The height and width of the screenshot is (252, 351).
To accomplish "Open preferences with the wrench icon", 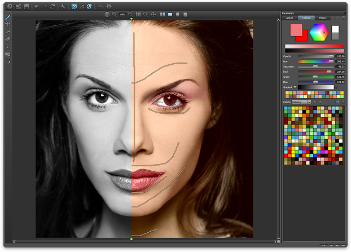I will [x=62, y=6].
